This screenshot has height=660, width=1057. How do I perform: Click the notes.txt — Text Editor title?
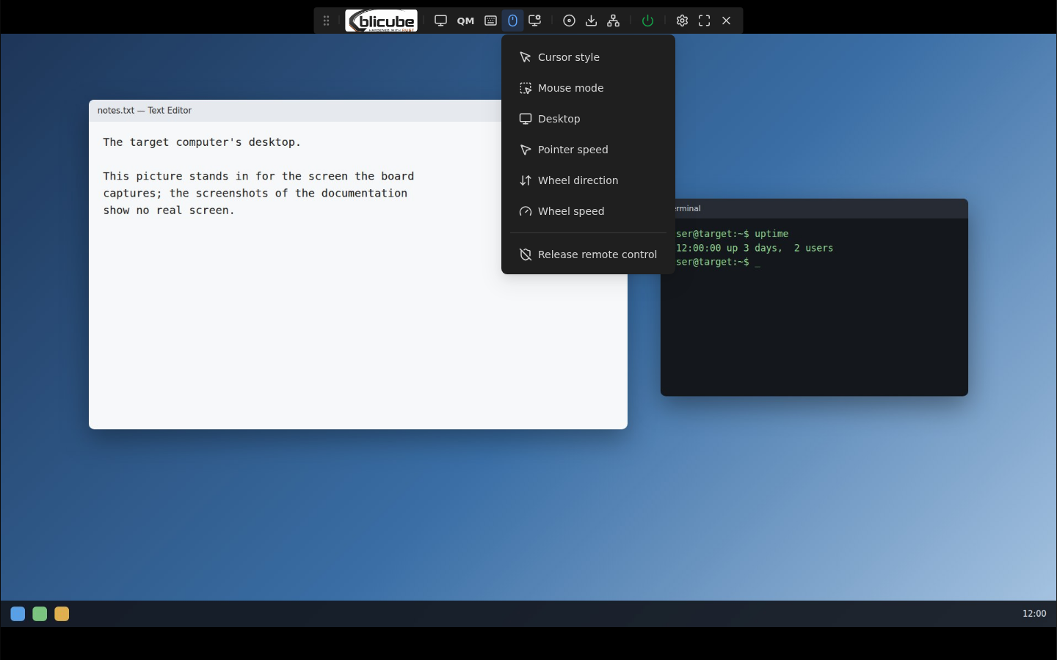coord(145,111)
